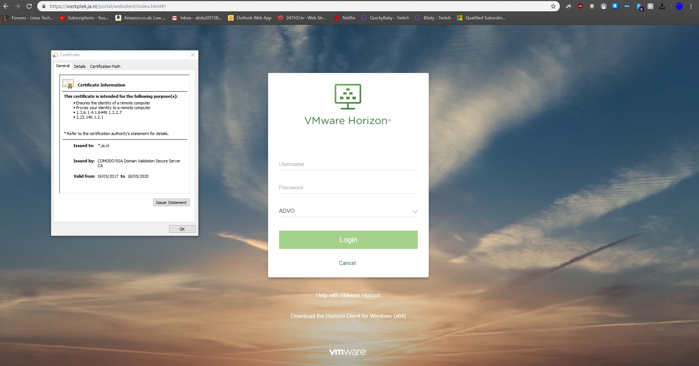Open the Chrome three-dot menu
Image resolution: width=699 pixels, height=366 pixels.
(x=691, y=6)
